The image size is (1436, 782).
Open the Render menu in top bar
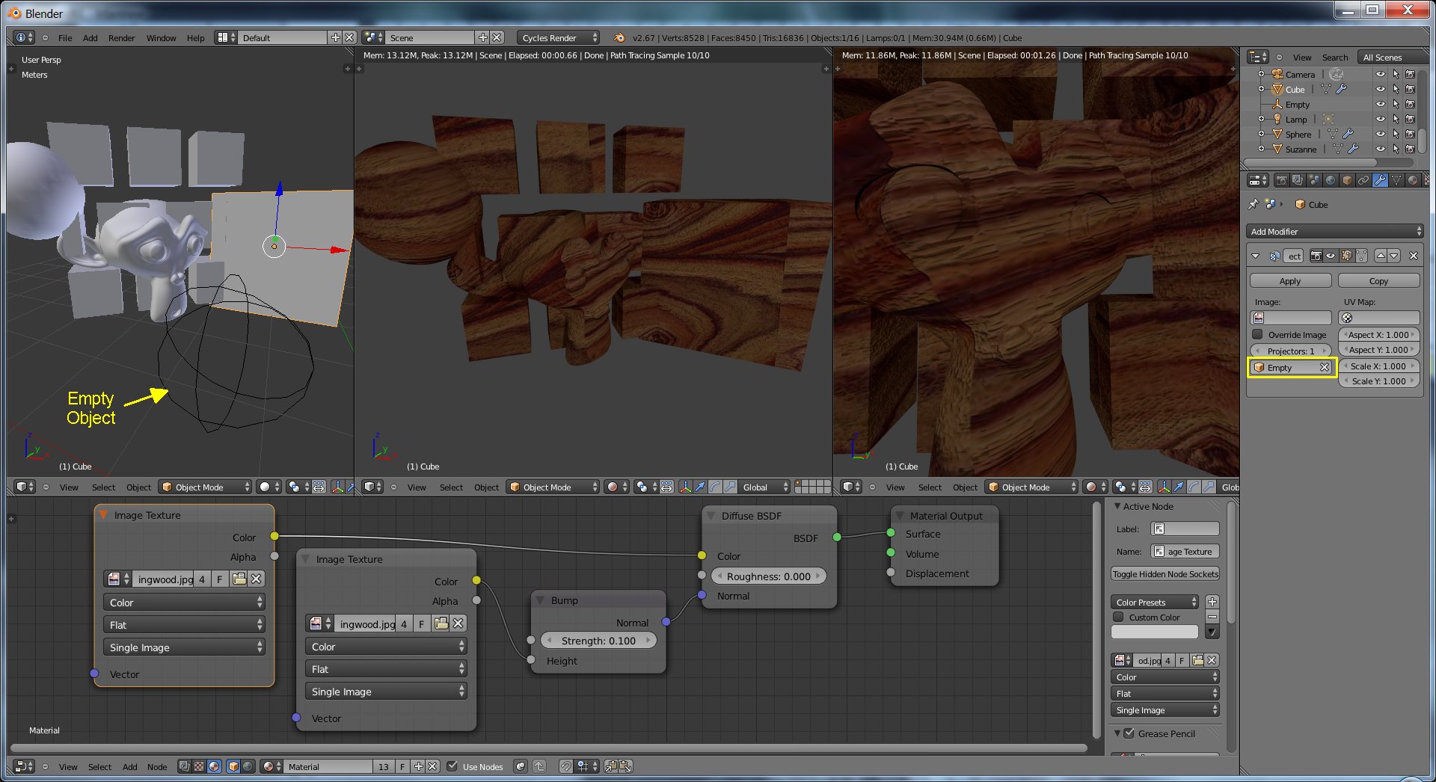click(121, 38)
